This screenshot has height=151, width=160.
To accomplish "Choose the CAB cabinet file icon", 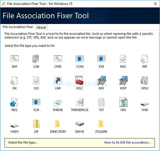I will [35, 59].
